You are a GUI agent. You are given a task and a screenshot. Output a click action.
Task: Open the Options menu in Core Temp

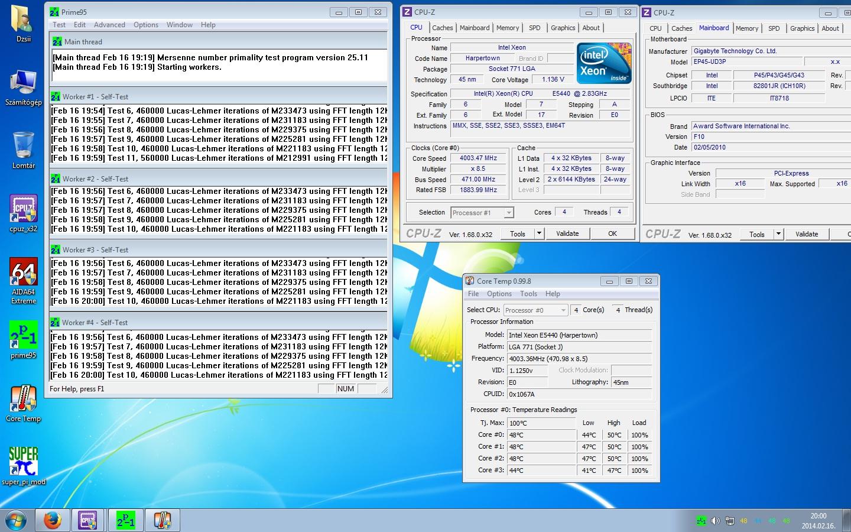[499, 294]
